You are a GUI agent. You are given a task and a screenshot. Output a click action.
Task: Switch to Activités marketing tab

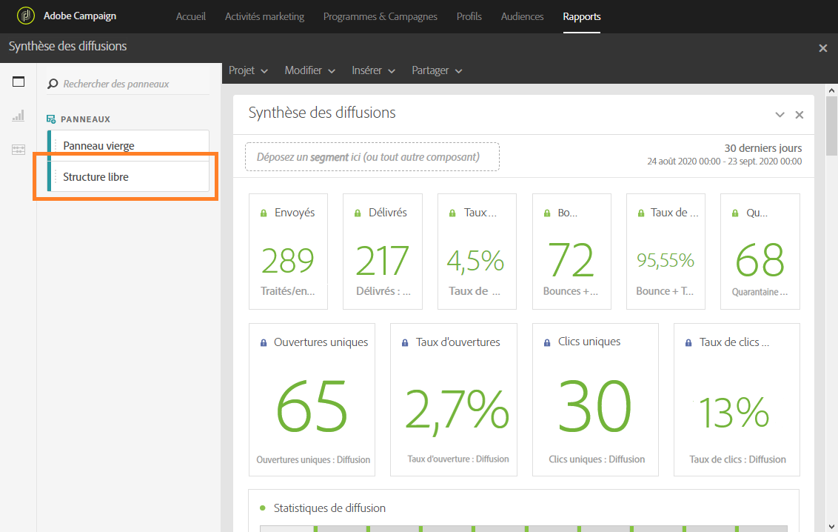pos(264,16)
